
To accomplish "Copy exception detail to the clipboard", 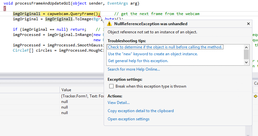I will (x=141, y=111).
